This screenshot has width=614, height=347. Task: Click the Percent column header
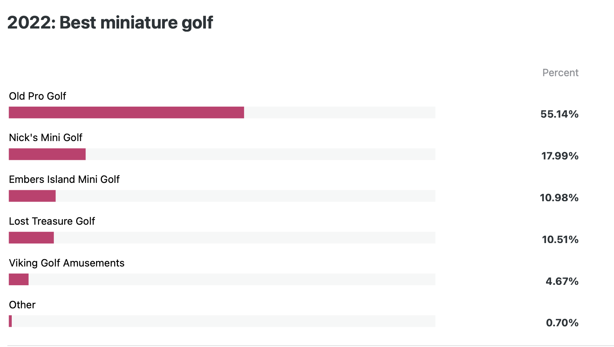pyautogui.click(x=560, y=73)
